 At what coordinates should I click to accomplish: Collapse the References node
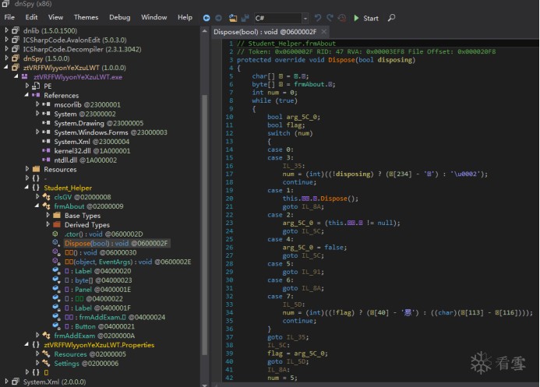[x=26, y=95]
